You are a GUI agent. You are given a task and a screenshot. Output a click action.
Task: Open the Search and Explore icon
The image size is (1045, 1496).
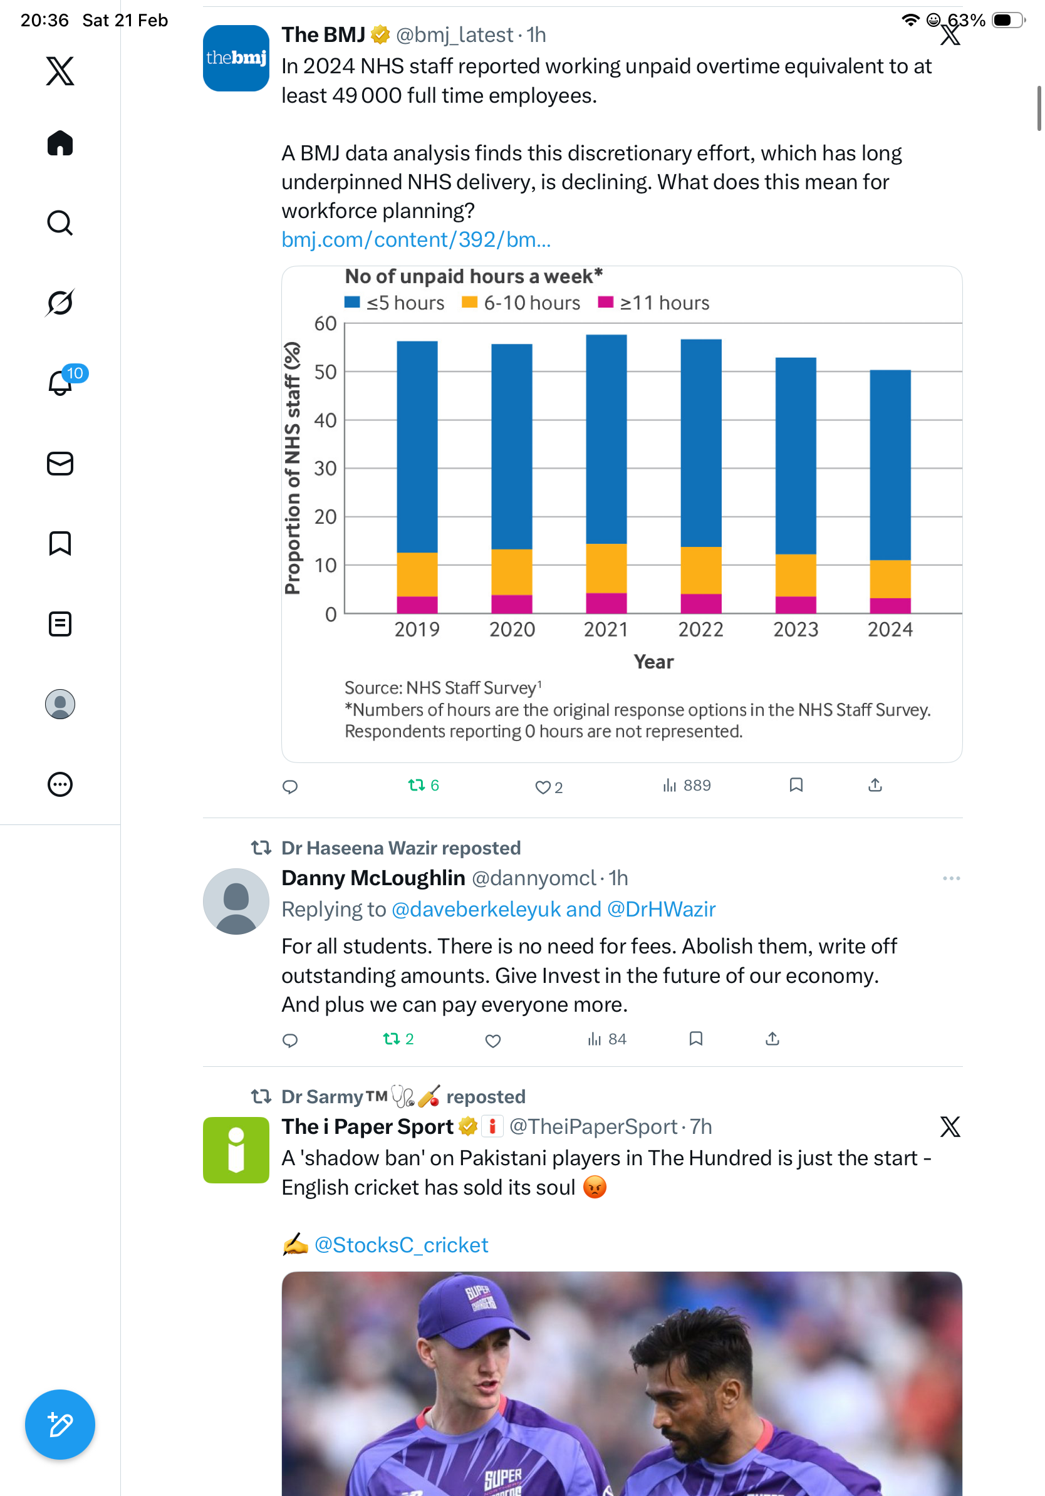60,223
